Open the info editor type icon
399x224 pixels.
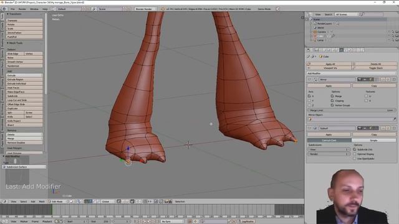coord(4,9)
